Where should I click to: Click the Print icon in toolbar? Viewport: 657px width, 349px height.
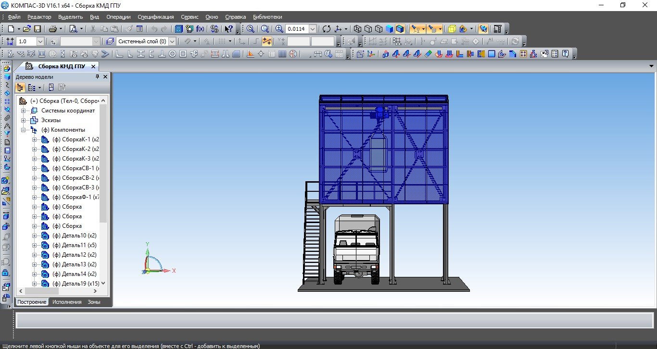point(53,29)
